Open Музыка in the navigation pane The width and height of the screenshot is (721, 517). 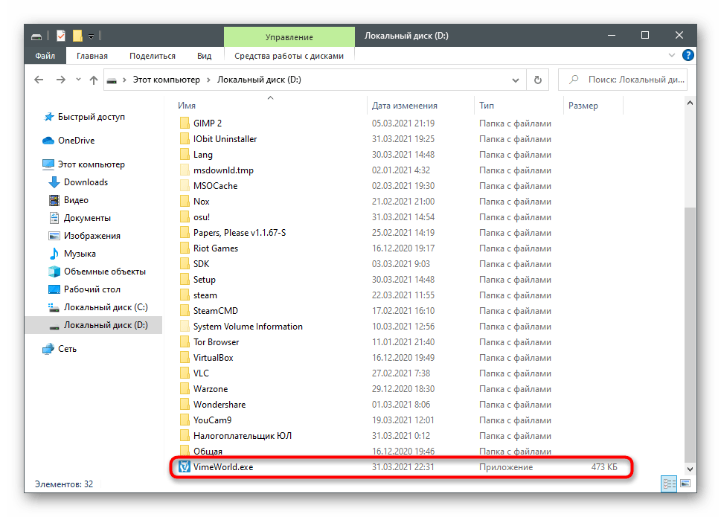80,254
